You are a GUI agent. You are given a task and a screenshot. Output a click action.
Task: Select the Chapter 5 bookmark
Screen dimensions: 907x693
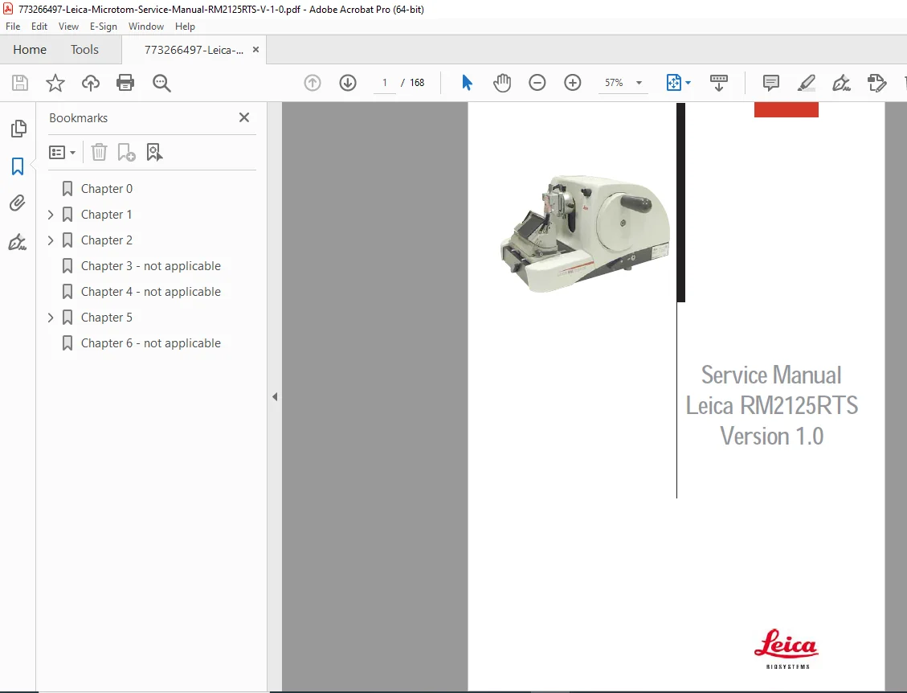point(106,318)
